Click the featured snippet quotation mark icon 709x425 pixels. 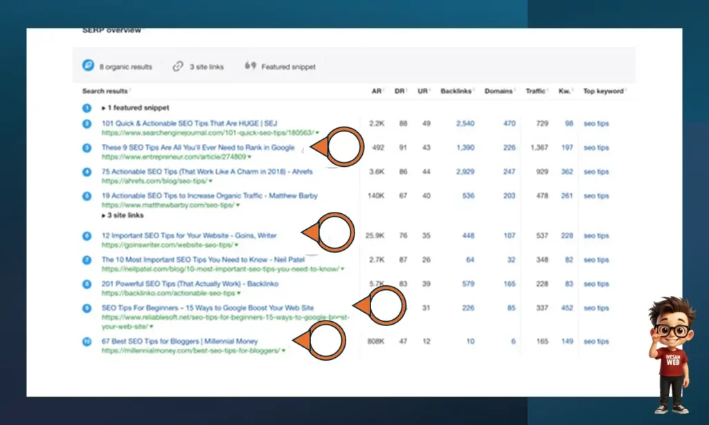[251, 66]
